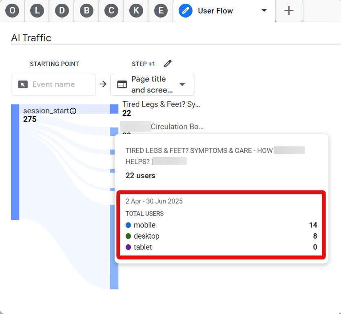Click the session_start blue node bar
341x314 pixels.
point(15,162)
